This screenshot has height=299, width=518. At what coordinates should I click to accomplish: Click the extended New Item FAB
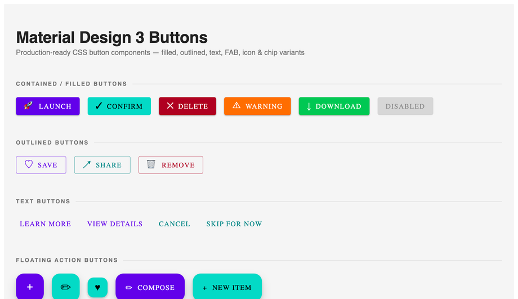[227, 287]
